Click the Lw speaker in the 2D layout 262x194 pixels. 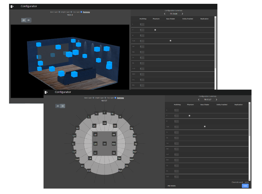78,128
